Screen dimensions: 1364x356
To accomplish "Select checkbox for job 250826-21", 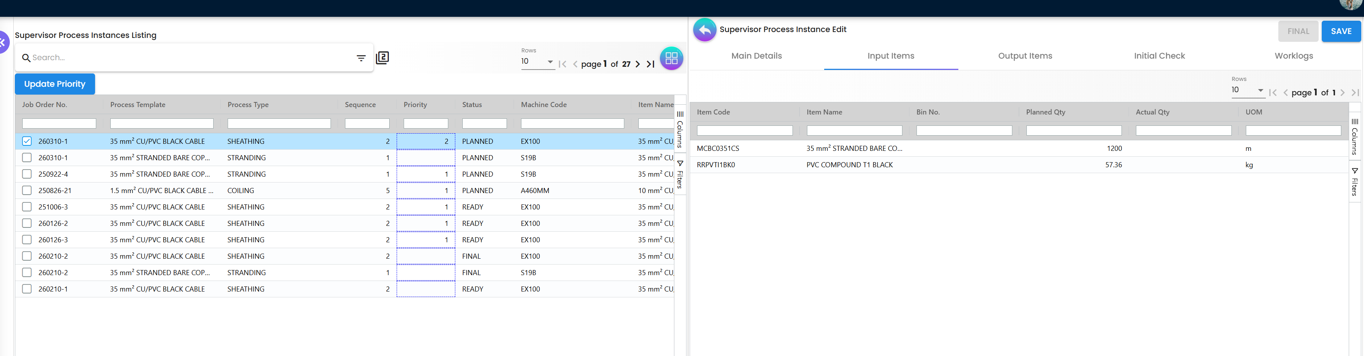I will (x=27, y=190).
